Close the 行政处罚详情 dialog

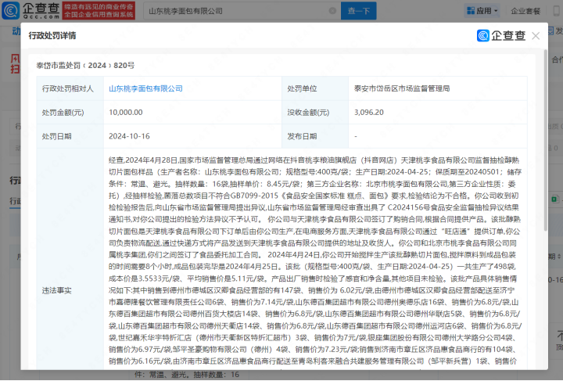click(x=536, y=35)
